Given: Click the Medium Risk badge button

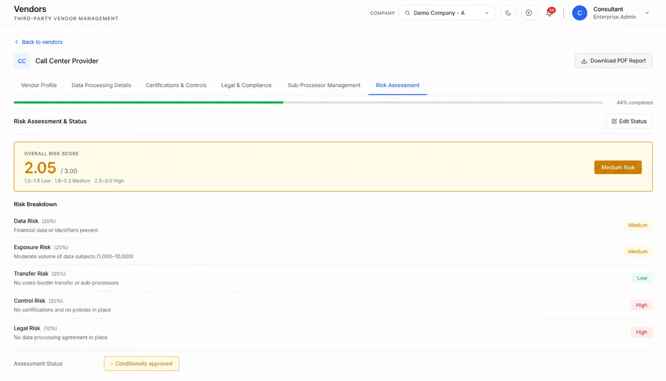Looking at the screenshot, I should click(x=618, y=167).
